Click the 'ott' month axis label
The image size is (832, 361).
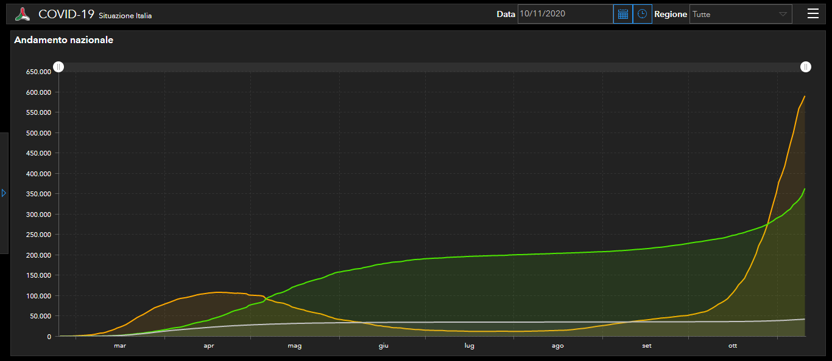733,346
